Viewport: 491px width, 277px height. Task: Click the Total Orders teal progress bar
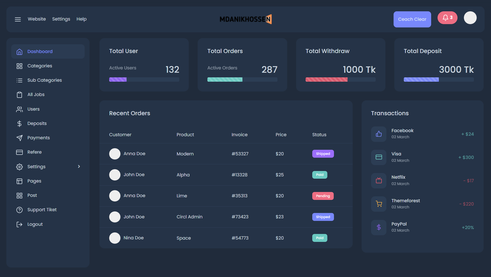[x=242, y=80]
